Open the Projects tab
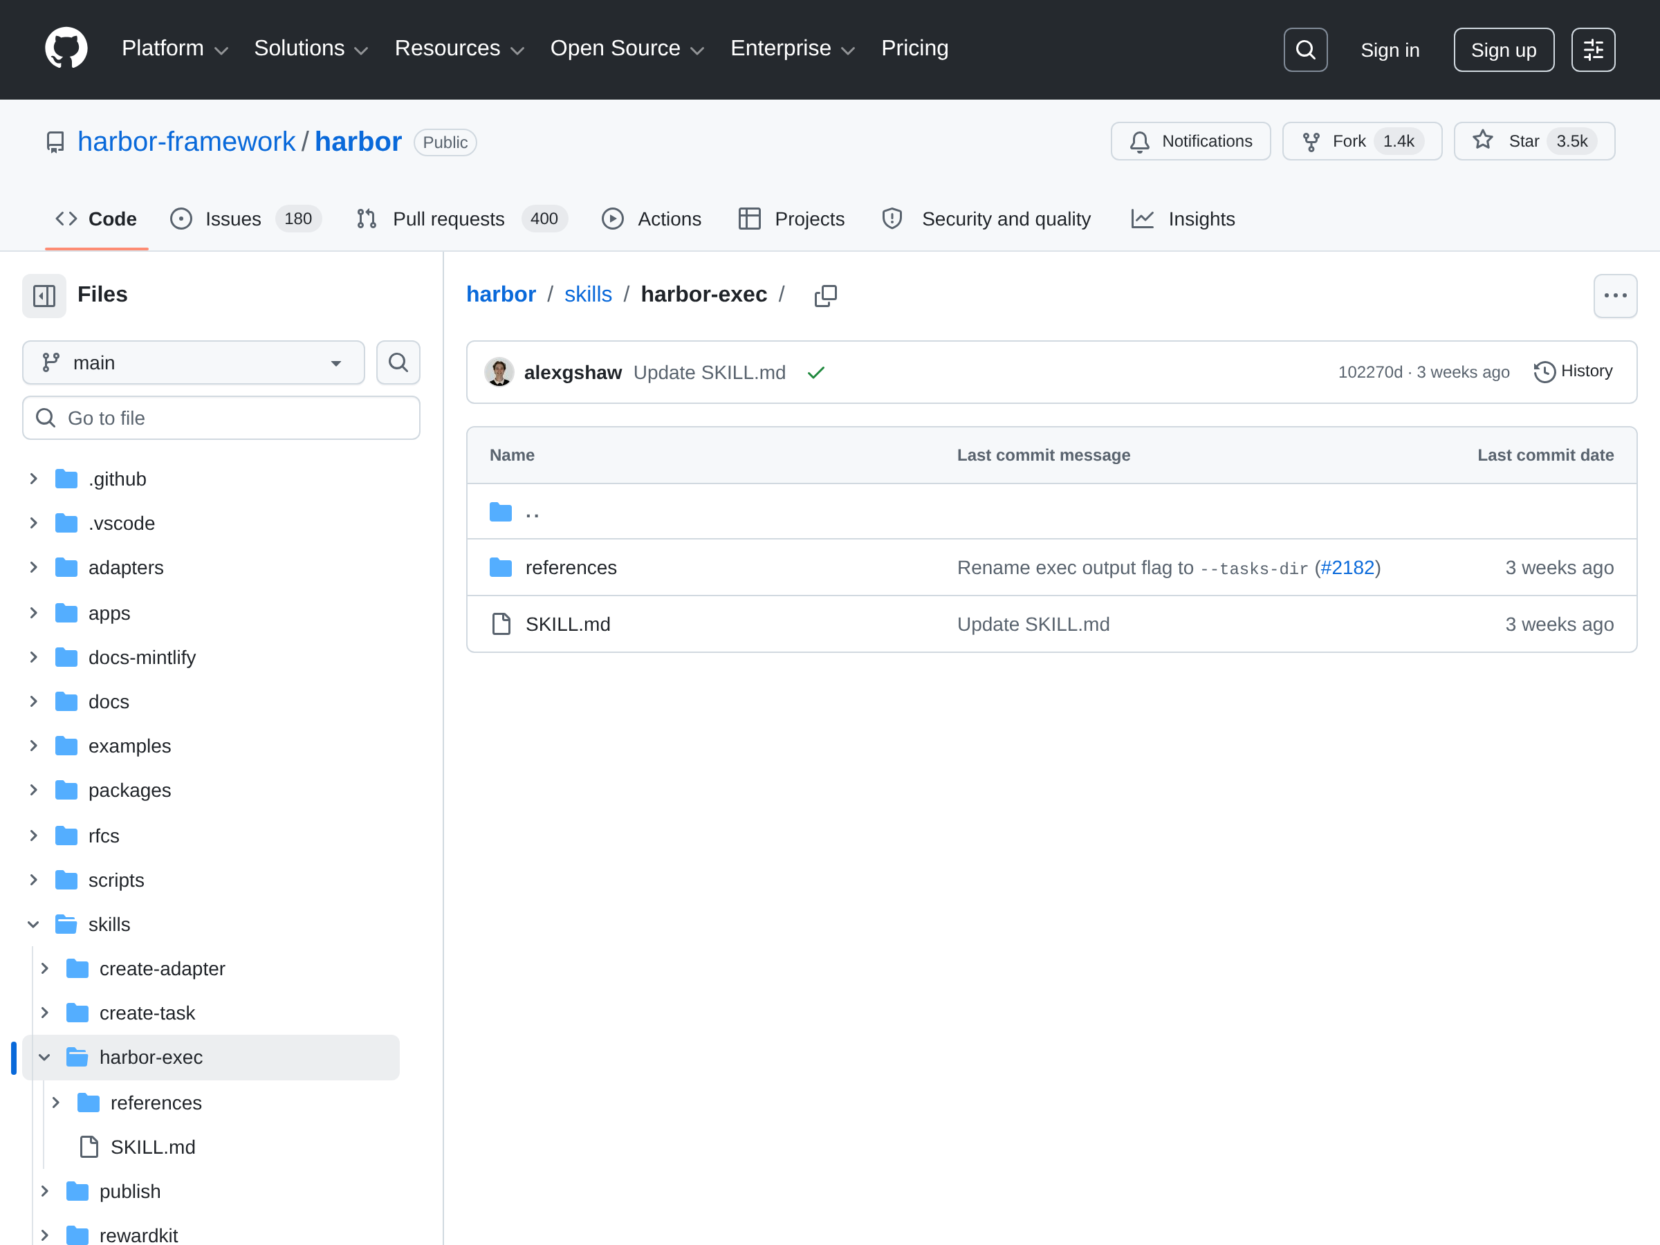 [x=792, y=219]
